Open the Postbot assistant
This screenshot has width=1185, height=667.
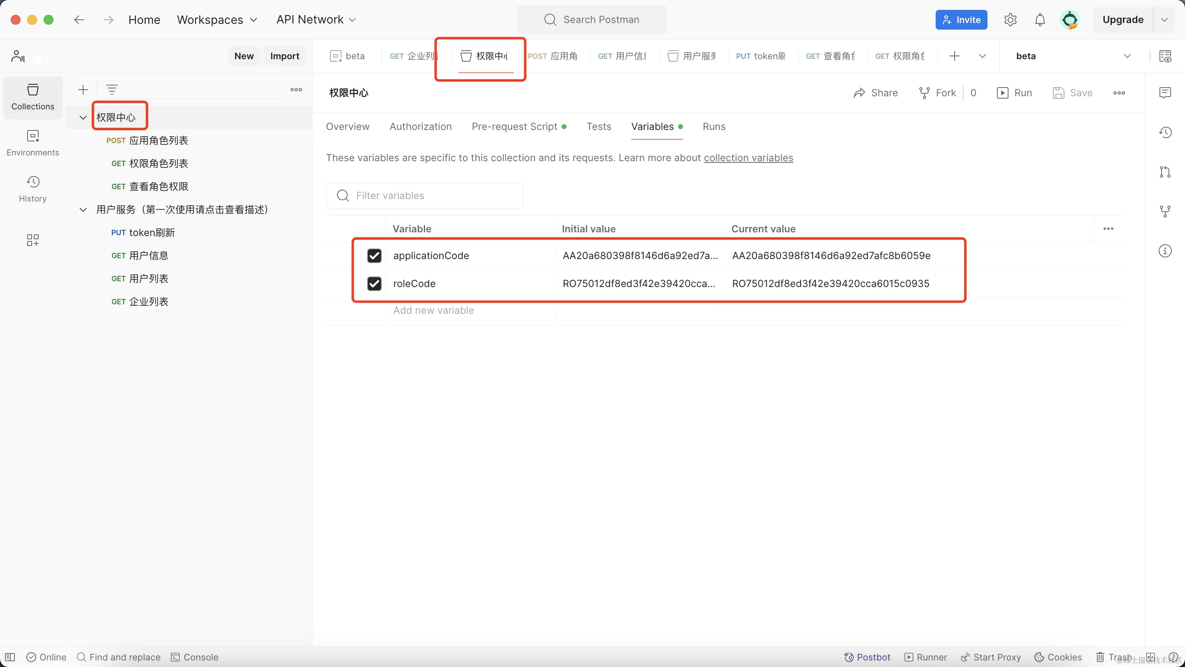(867, 657)
